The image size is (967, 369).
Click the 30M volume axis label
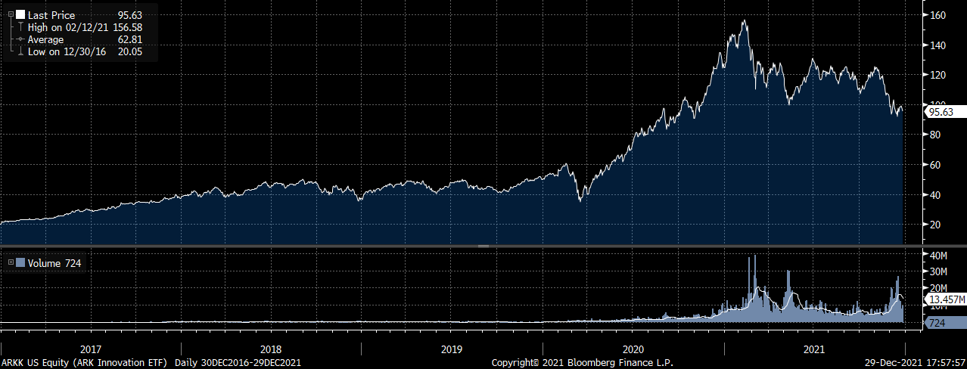[x=939, y=271]
